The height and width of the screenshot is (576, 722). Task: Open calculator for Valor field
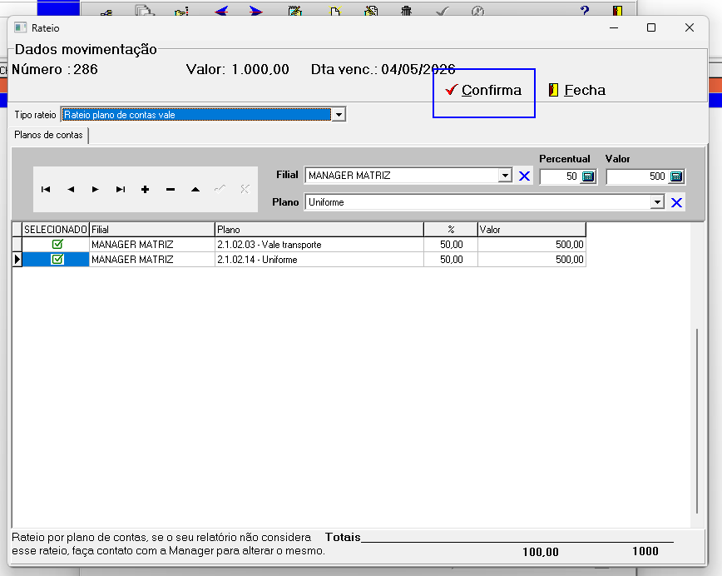coord(676,176)
